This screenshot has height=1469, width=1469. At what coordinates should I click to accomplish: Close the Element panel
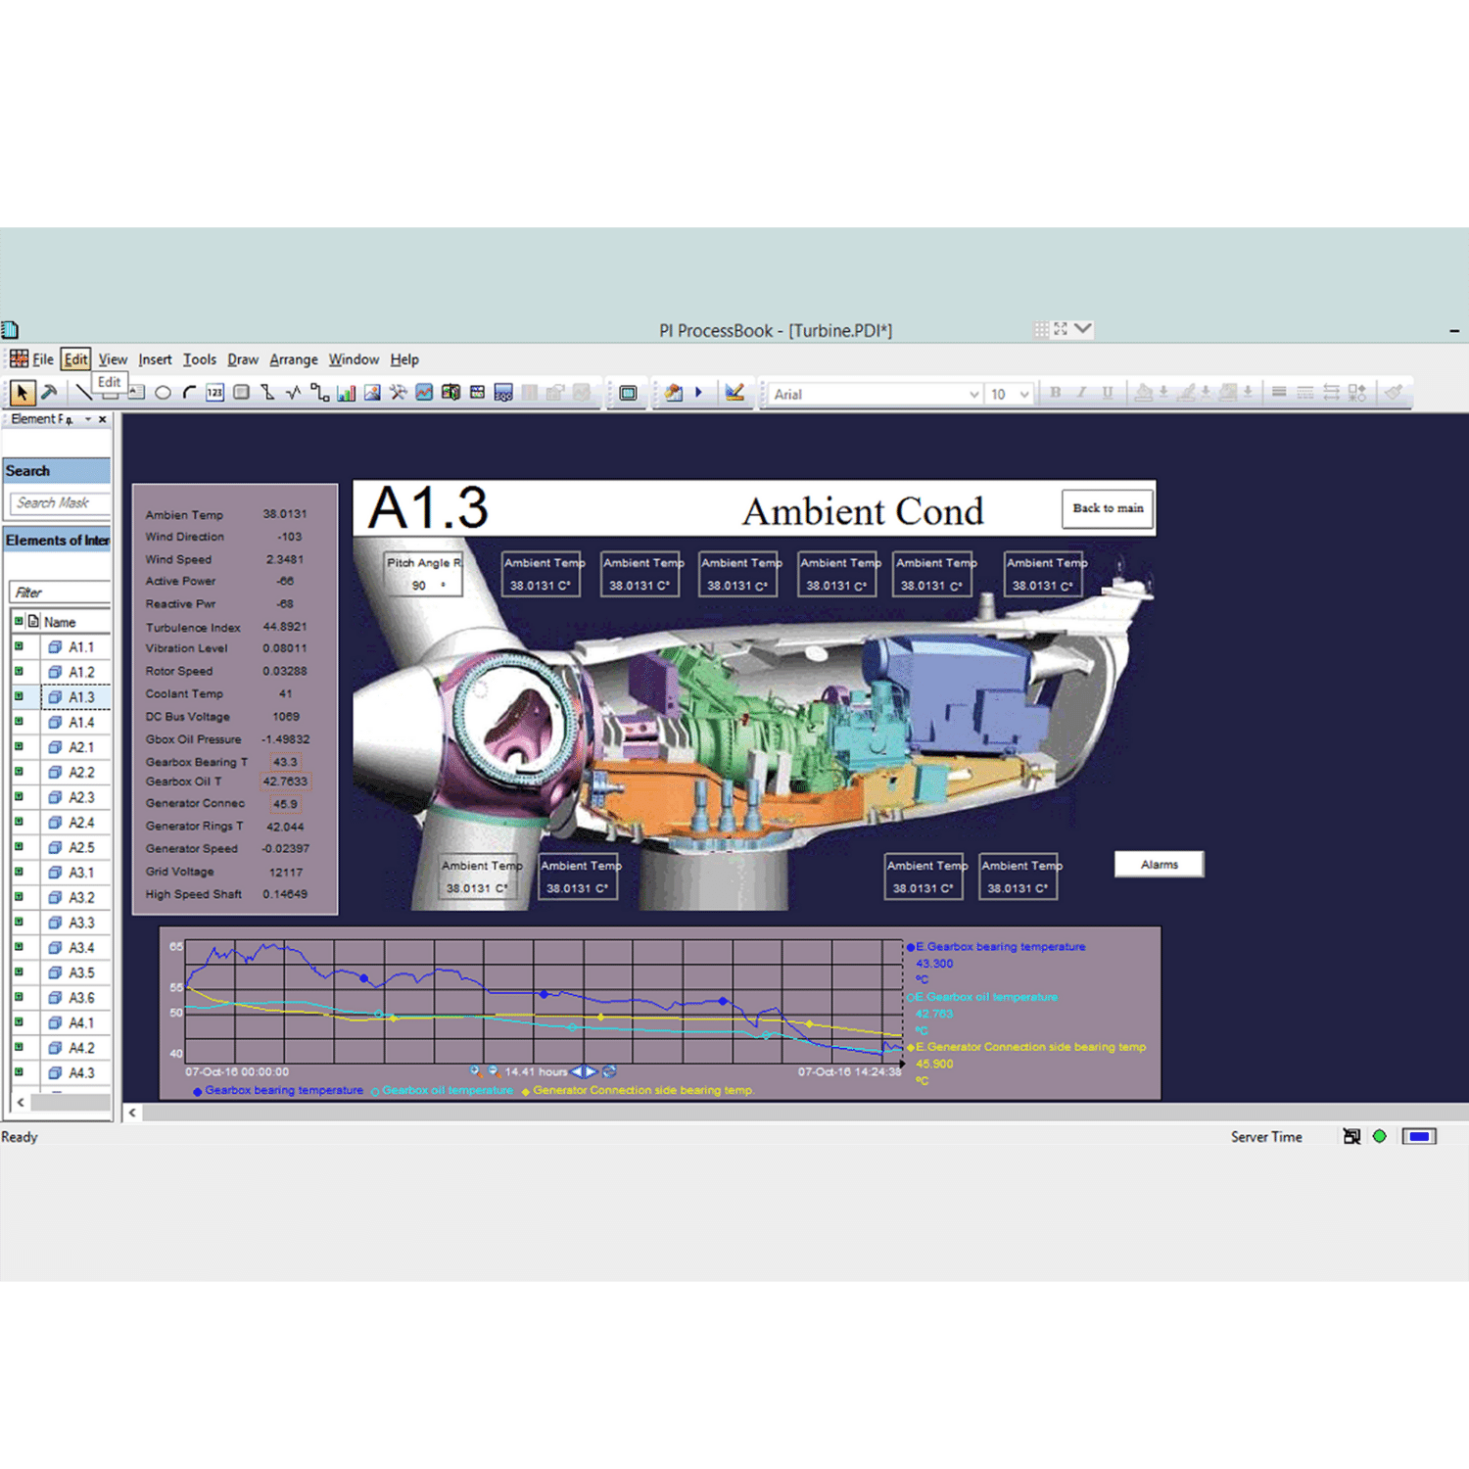pyautogui.click(x=102, y=419)
